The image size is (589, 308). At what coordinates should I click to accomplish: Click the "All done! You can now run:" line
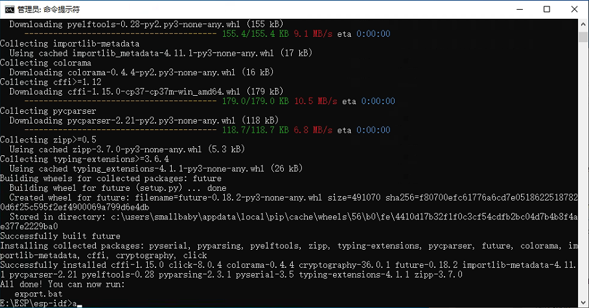click(62, 284)
